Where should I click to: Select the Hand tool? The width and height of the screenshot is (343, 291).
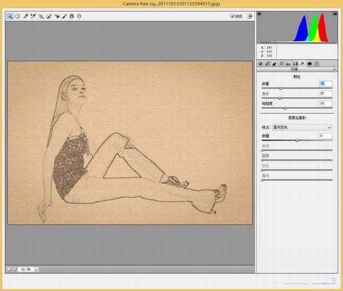pos(18,16)
